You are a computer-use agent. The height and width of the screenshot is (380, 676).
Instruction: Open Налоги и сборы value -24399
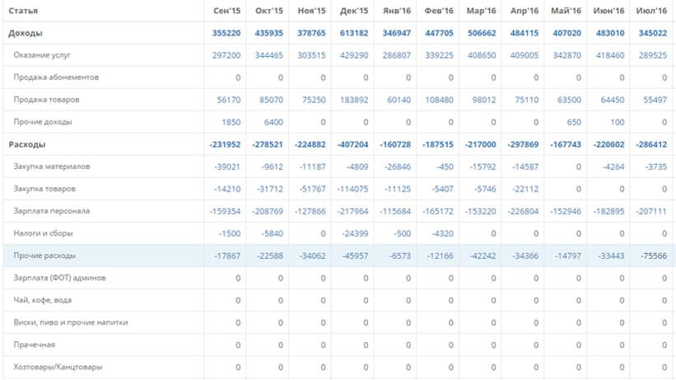(x=355, y=233)
